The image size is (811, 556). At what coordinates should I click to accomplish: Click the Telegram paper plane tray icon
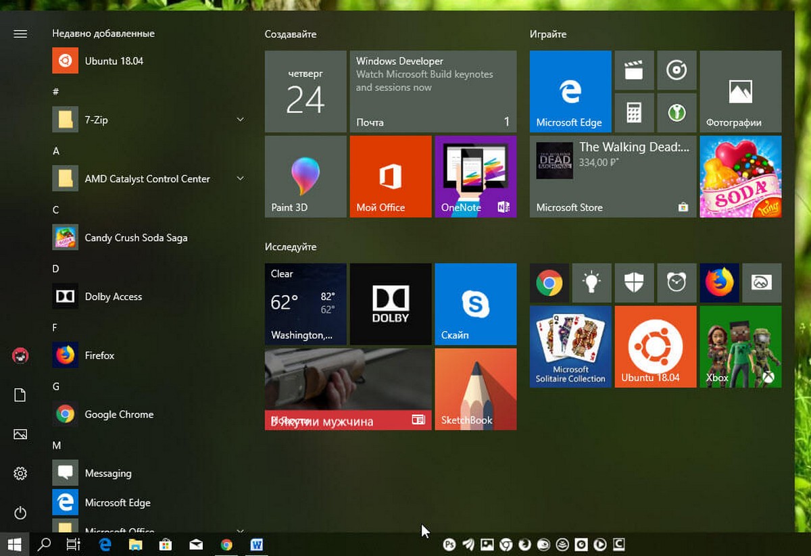pos(468,544)
